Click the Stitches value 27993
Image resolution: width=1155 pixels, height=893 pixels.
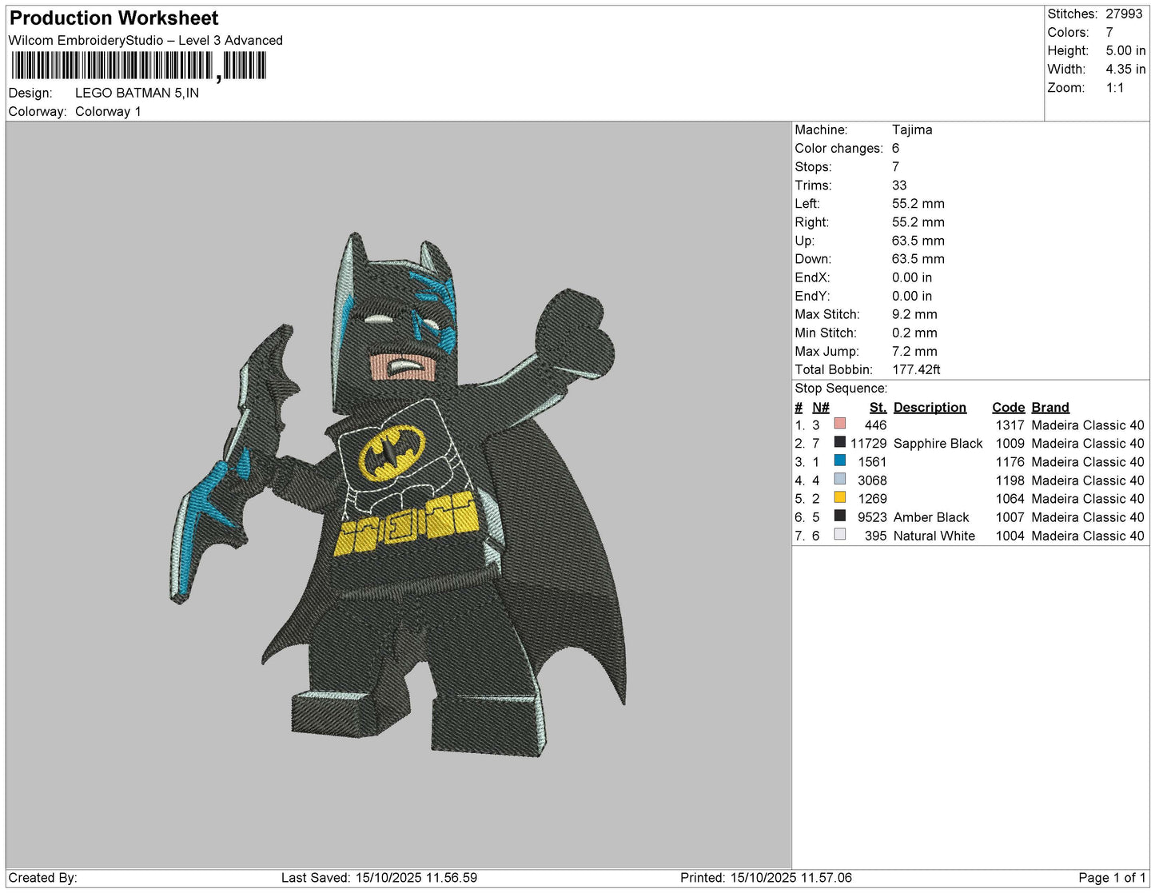[x=1124, y=14]
